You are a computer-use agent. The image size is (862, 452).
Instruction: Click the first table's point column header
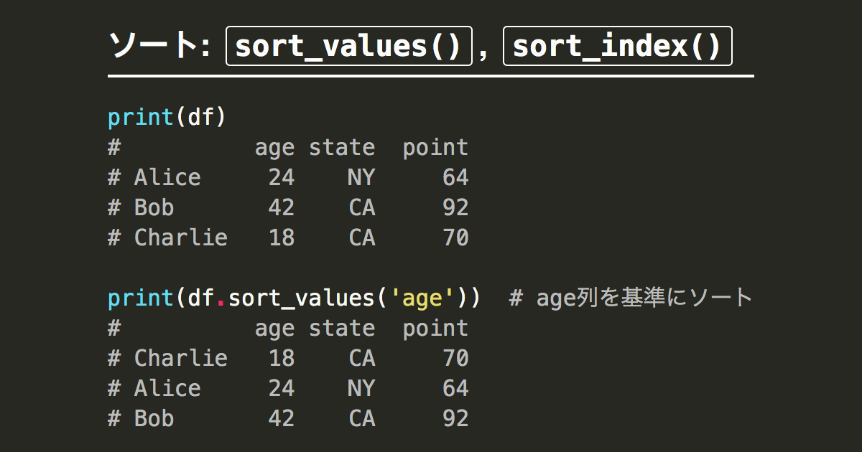tap(435, 149)
